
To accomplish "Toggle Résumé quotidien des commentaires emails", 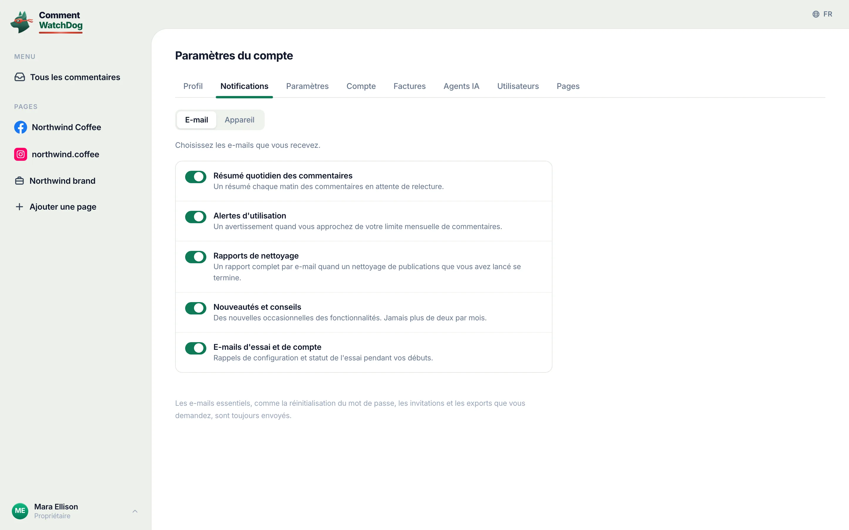I will [x=196, y=177].
